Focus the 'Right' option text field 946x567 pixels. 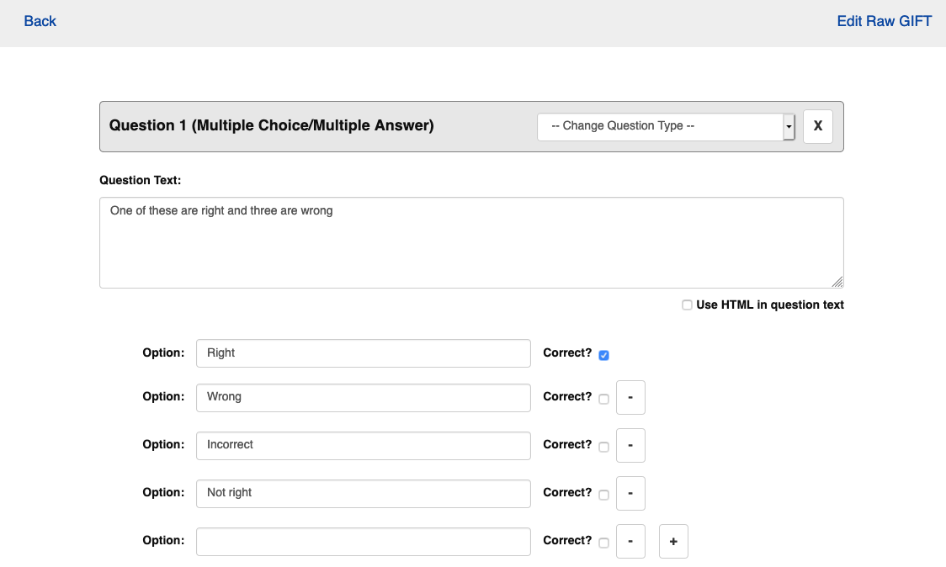coord(363,353)
